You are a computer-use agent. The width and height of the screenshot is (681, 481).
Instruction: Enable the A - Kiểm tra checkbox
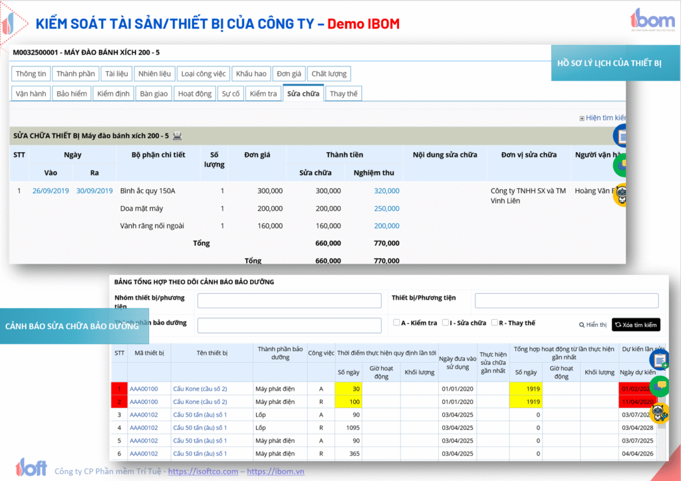click(397, 323)
